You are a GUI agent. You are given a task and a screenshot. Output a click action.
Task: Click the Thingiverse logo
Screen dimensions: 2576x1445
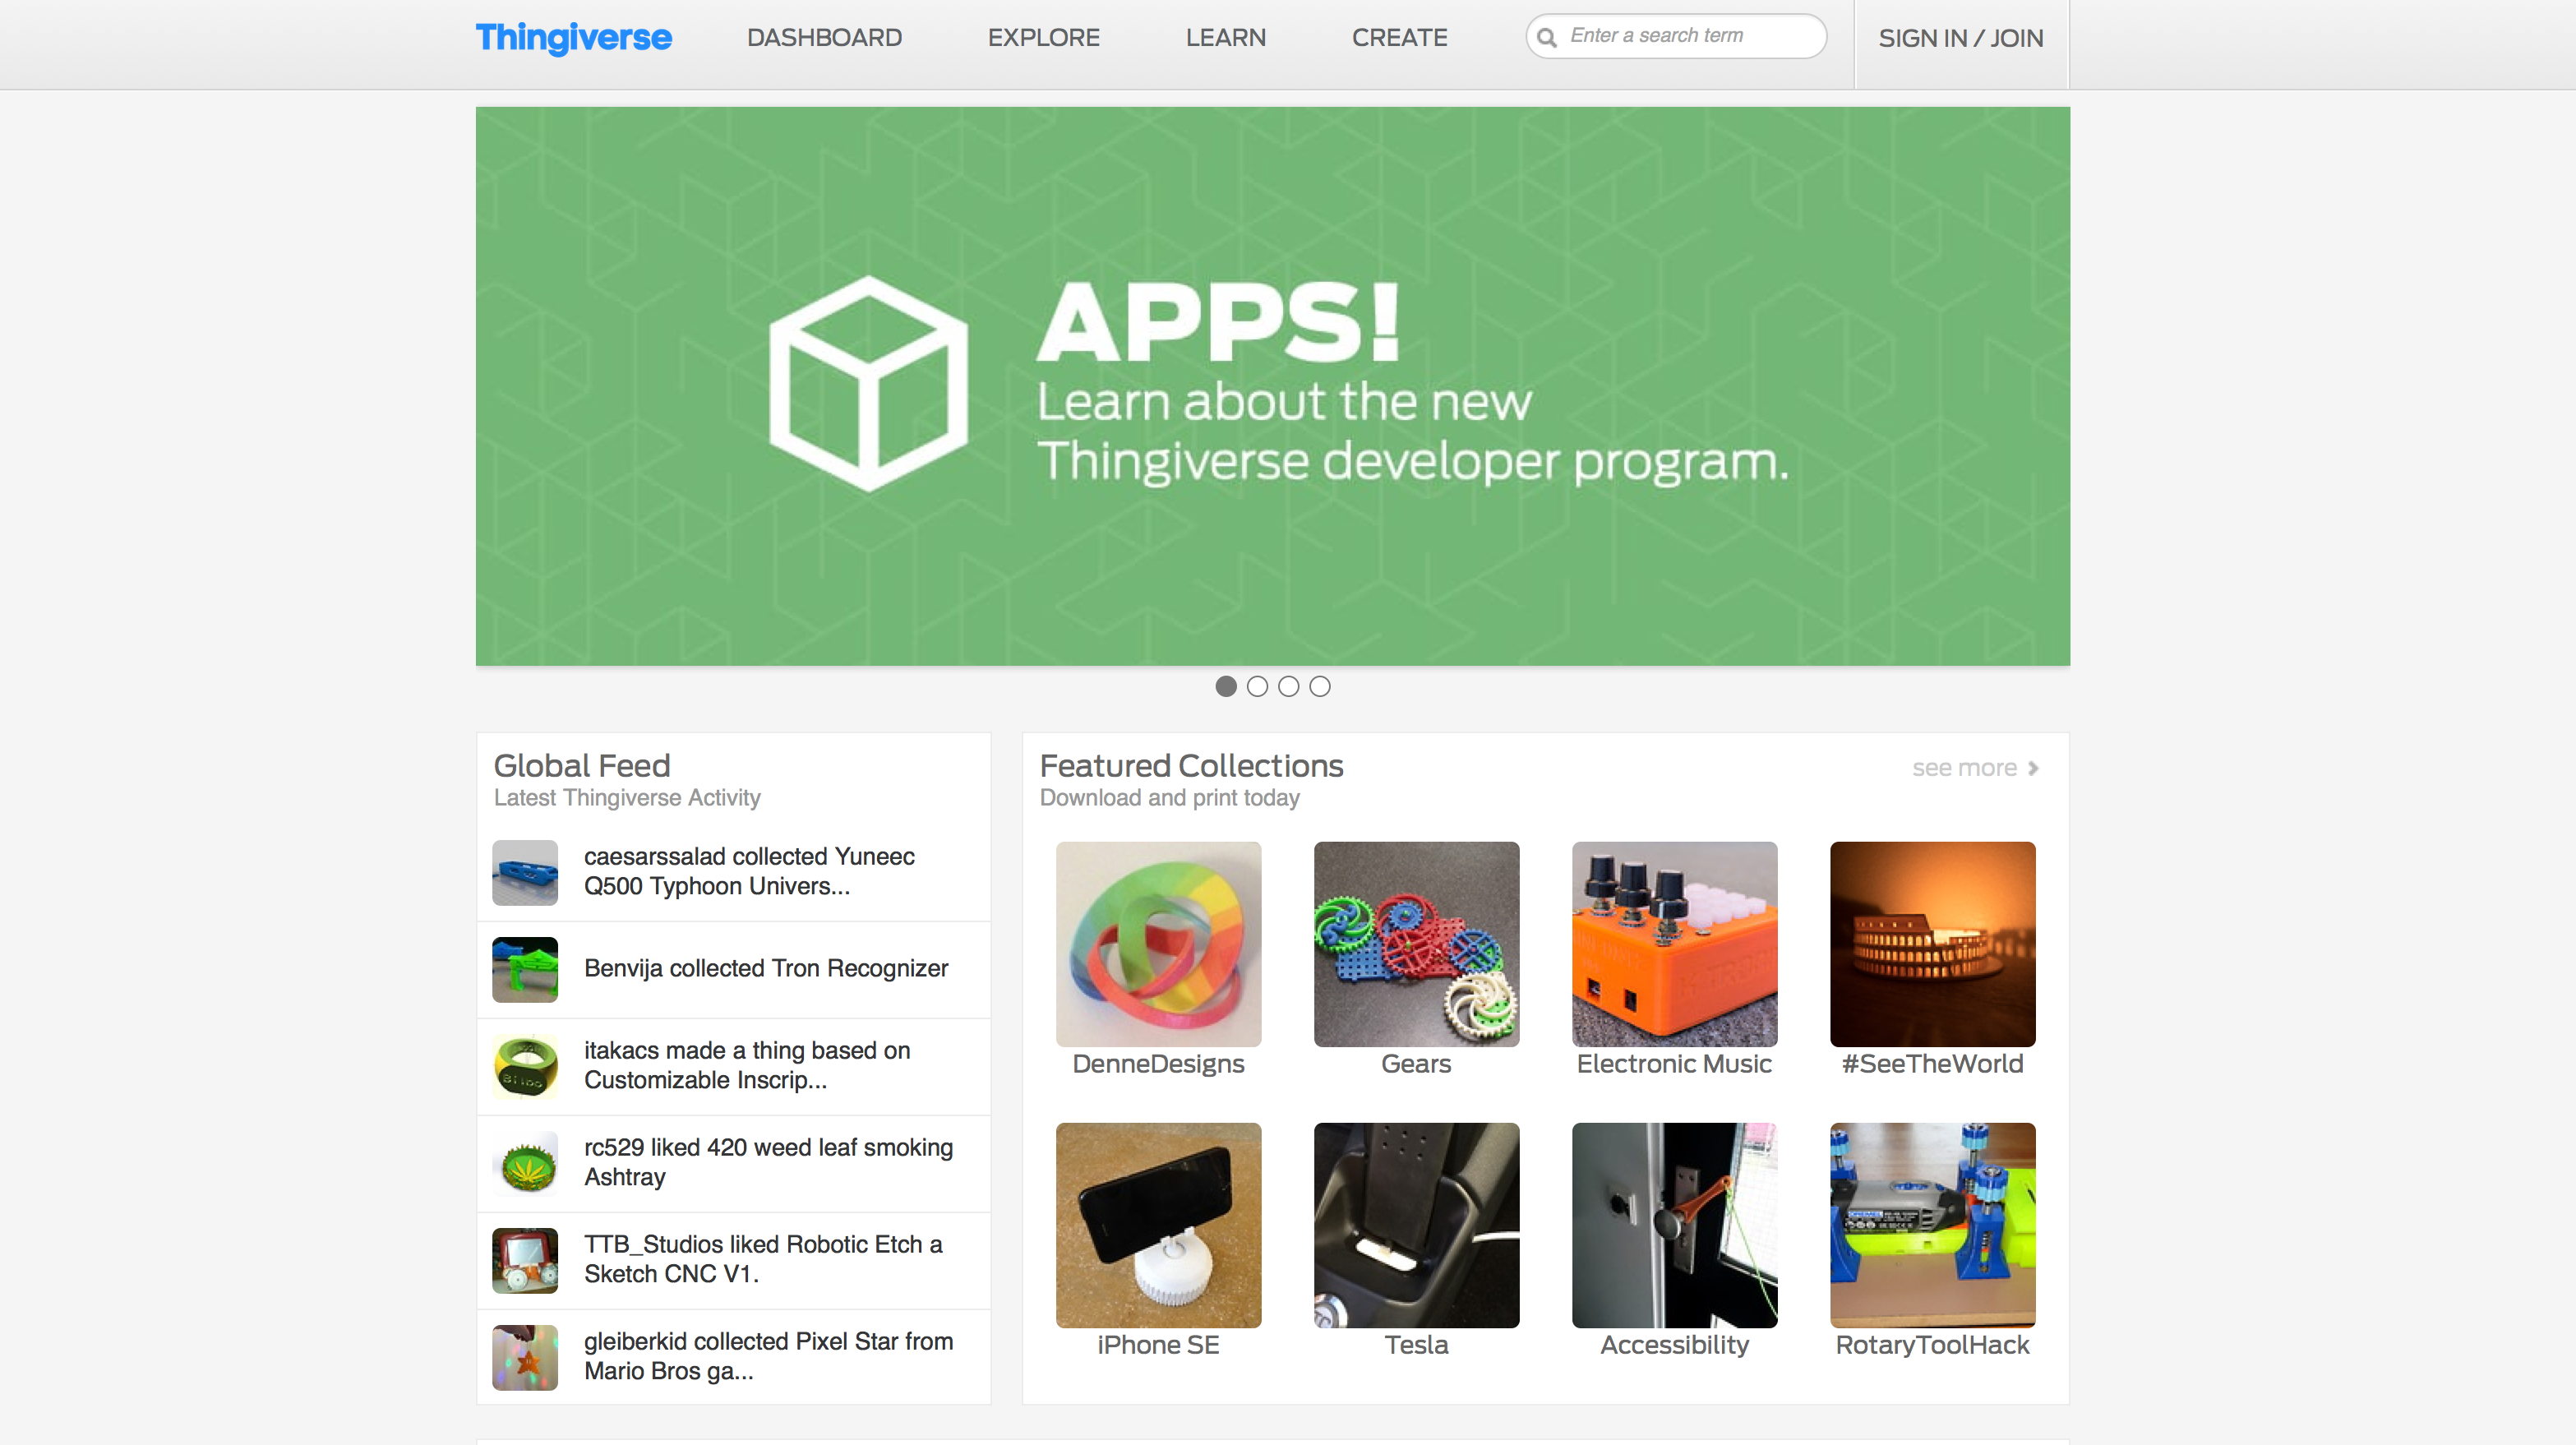coord(573,38)
